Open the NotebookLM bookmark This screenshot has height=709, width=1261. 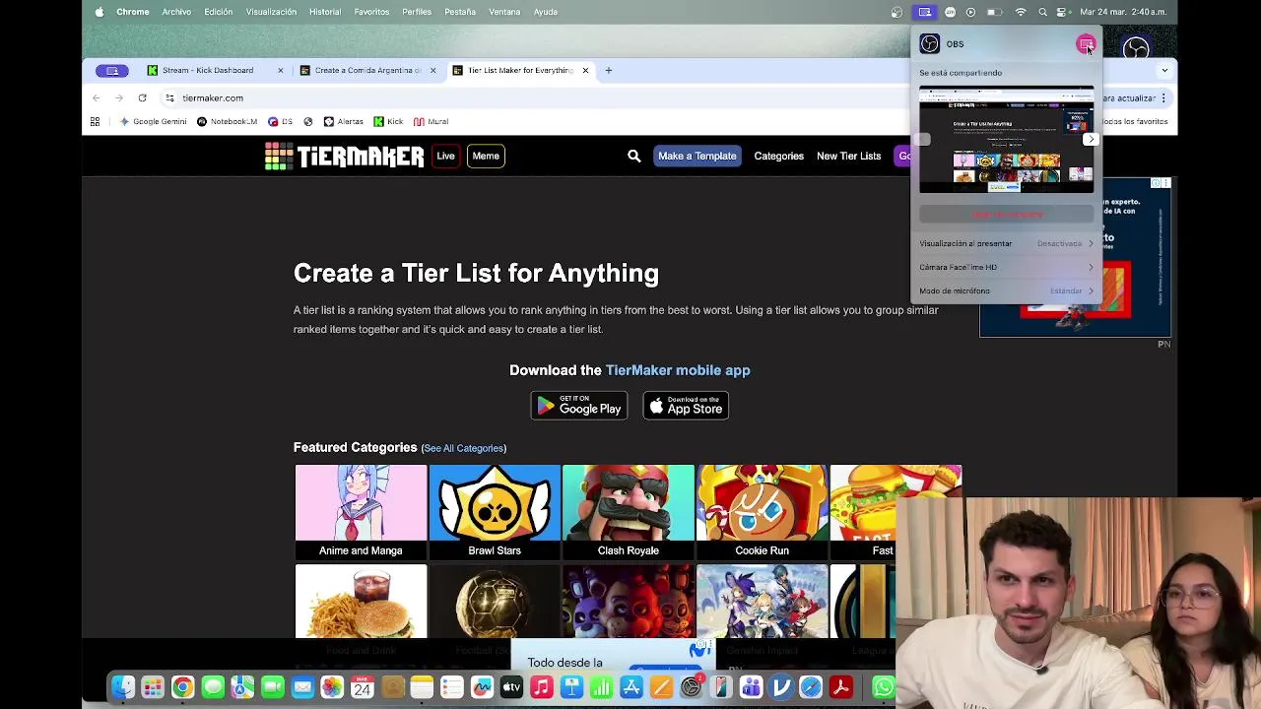pyautogui.click(x=227, y=121)
